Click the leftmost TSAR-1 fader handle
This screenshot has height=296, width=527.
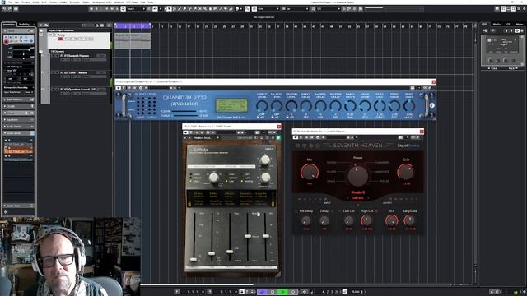pos(194,260)
